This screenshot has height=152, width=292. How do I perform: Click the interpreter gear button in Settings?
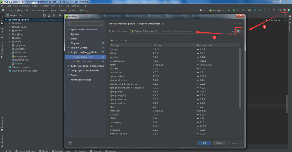[x=238, y=31]
